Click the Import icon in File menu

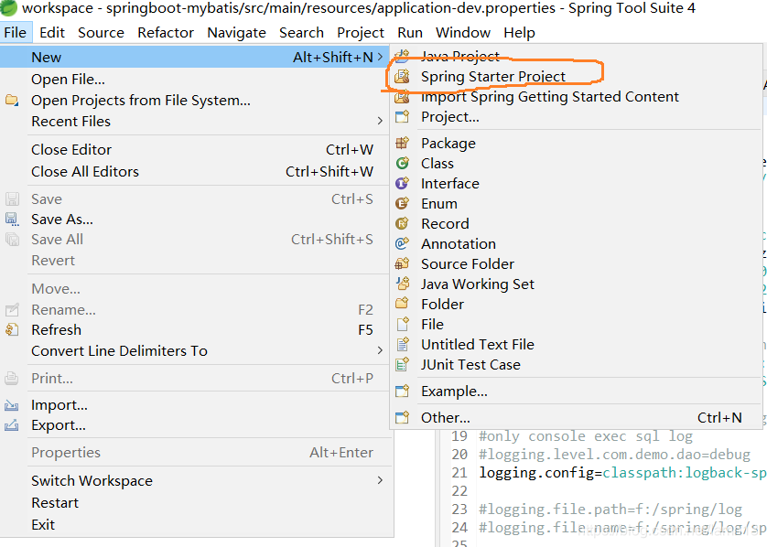click(12, 404)
